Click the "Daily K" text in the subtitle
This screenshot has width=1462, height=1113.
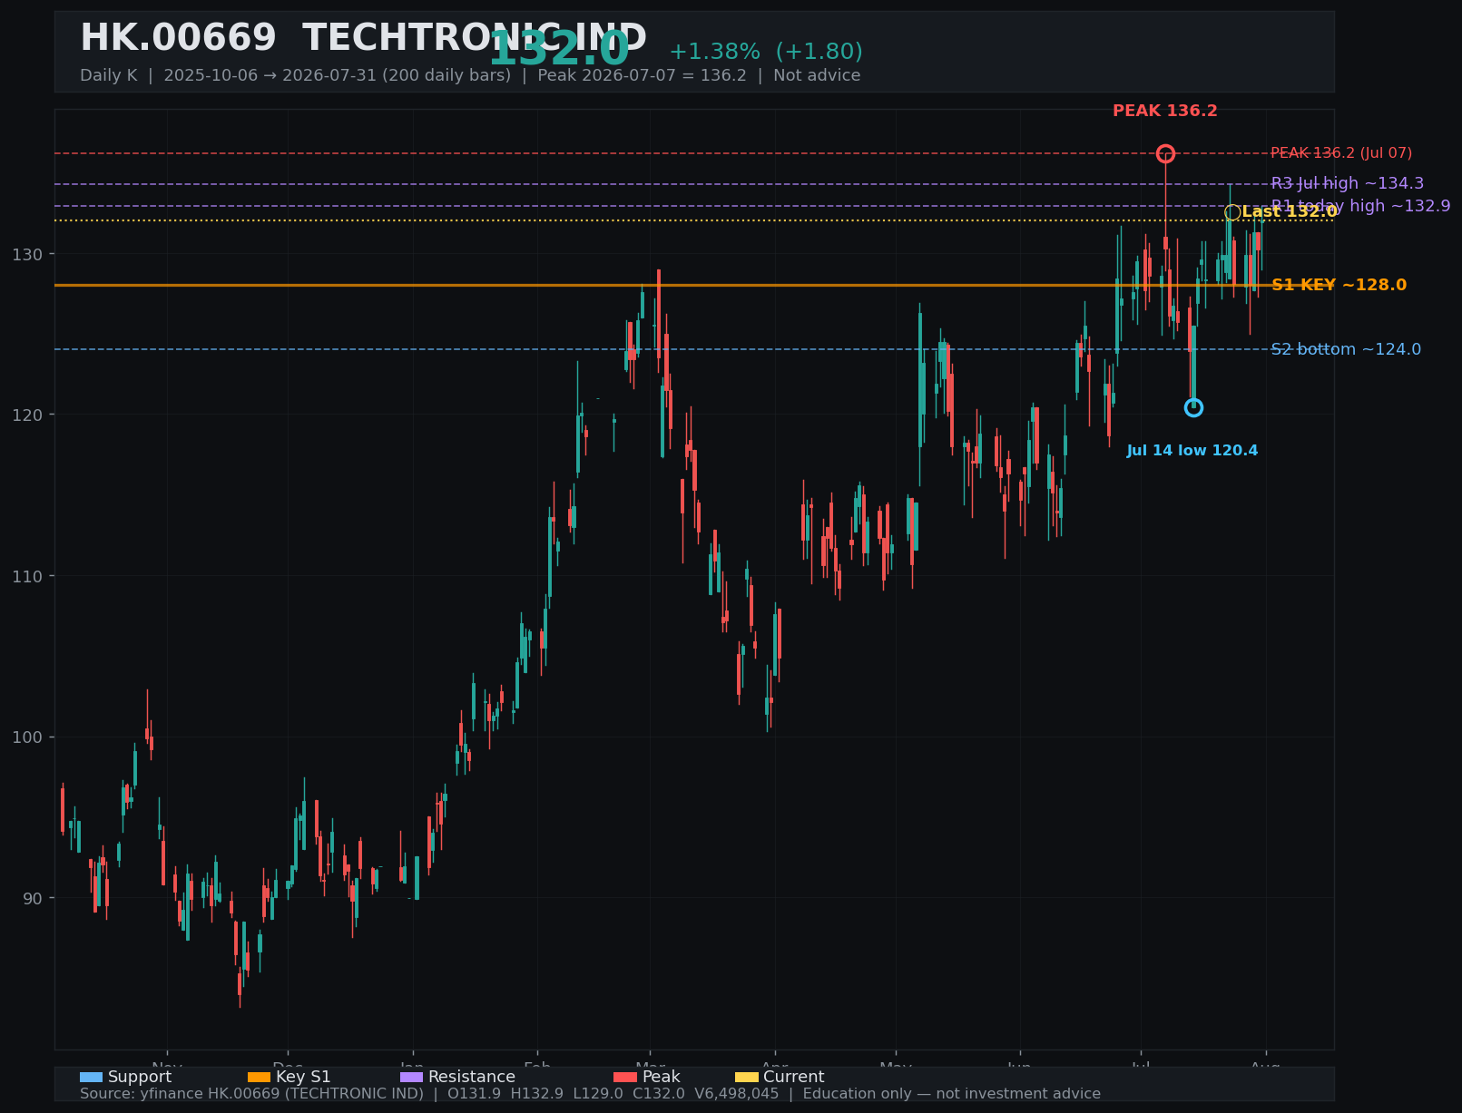(108, 75)
